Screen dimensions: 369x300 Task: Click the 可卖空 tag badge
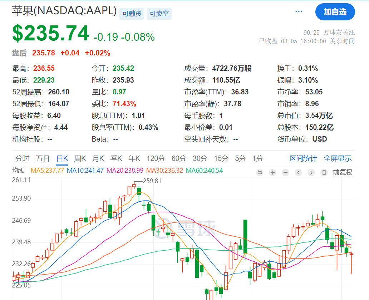[159, 14]
